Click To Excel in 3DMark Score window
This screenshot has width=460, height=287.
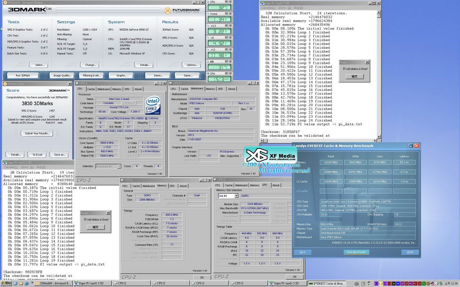pos(37,155)
